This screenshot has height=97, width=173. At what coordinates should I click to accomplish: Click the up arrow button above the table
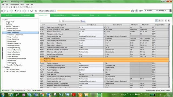(166, 20)
